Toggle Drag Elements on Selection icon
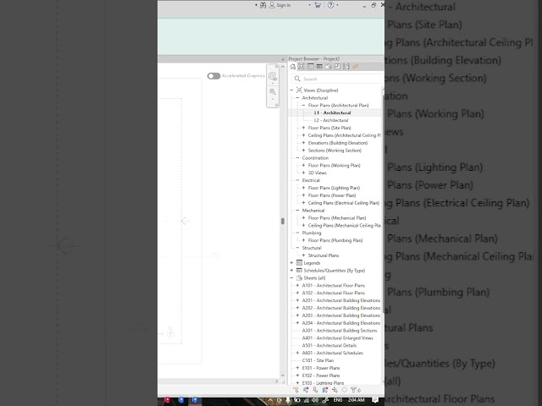 335,390
